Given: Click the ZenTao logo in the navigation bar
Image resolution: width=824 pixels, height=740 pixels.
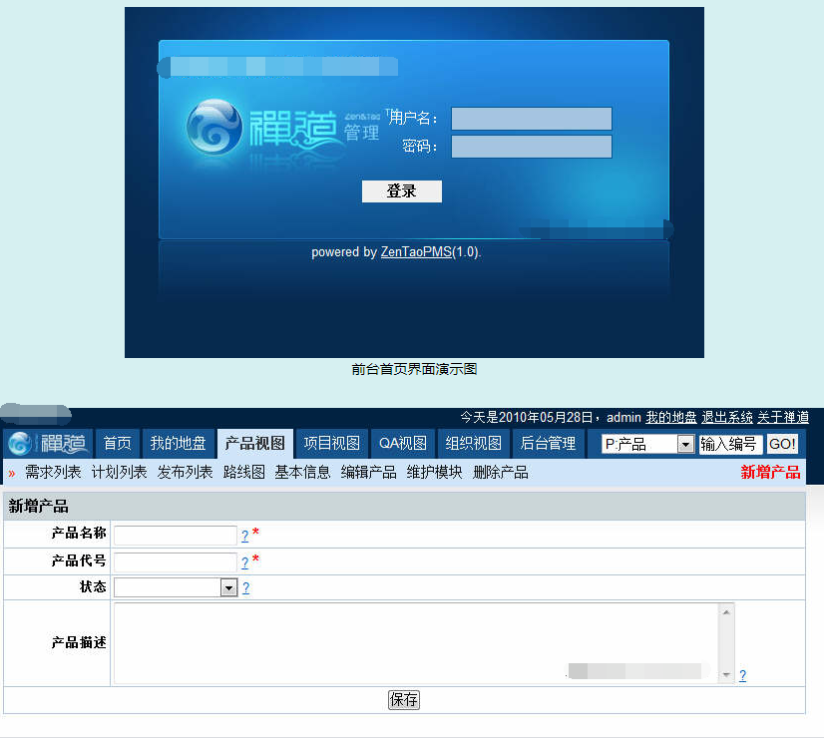Looking at the screenshot, I should click(x=48, y=444).
